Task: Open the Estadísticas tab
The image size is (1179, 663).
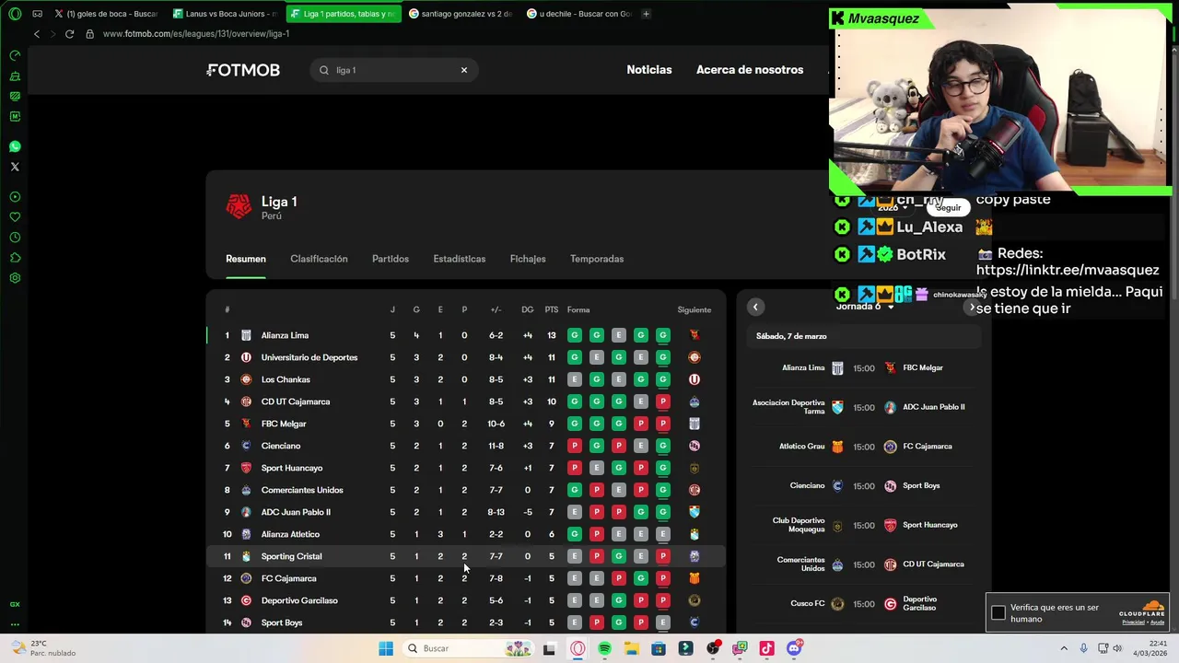Action: (x=460, y=259)
